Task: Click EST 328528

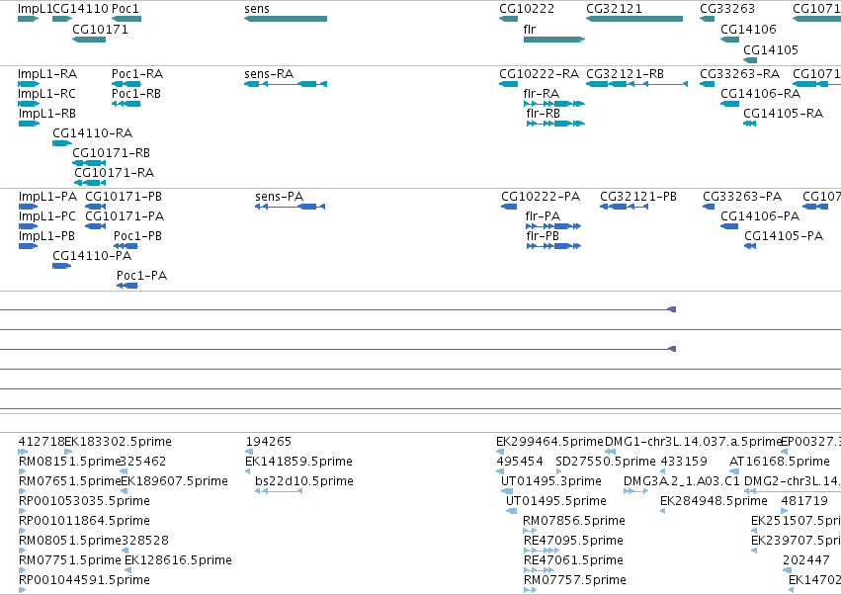Action: pyautogui.click(x=145, y=541)
